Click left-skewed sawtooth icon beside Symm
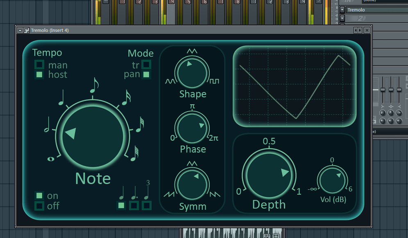408x238 pixels. (x=169, y=194)
